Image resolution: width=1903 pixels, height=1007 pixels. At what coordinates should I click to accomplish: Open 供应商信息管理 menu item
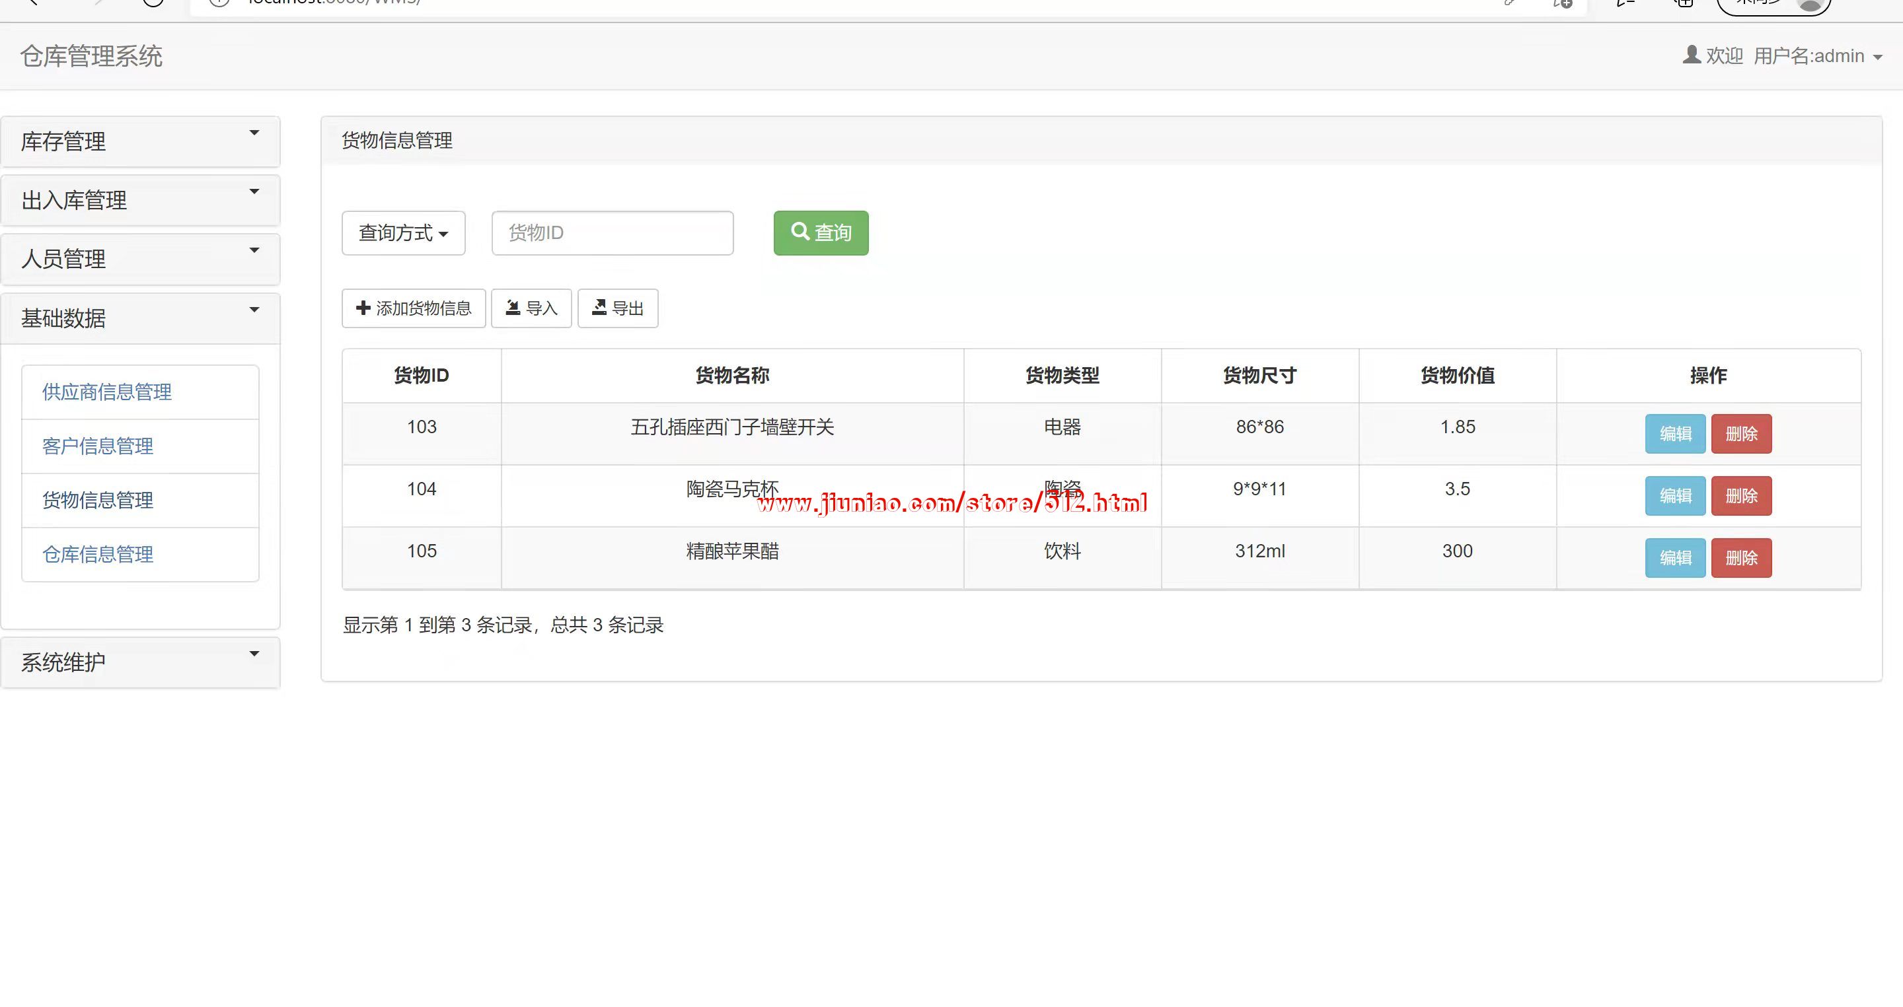(107, 392)
